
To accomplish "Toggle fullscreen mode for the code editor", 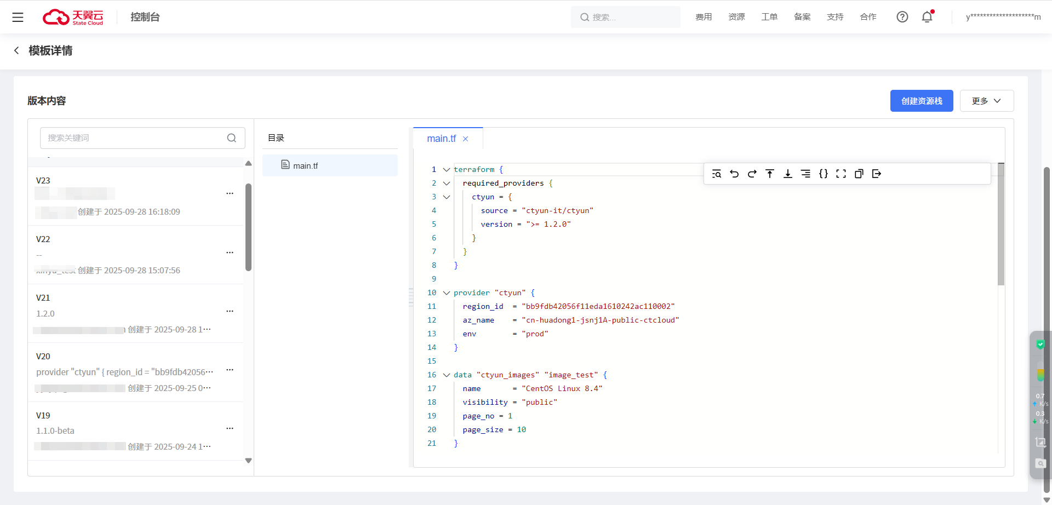I will click(841, 174).
